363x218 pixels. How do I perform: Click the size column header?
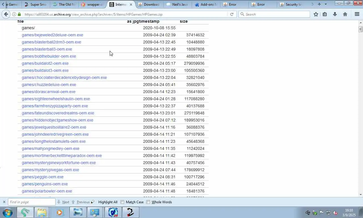pos(183,21)
